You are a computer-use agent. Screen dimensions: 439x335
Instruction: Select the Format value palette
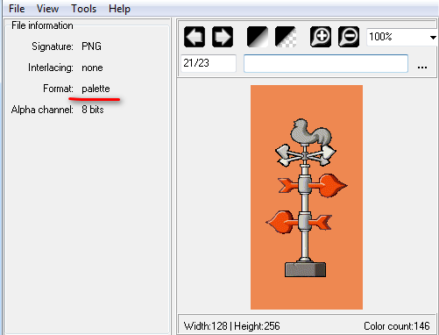(96, 89)
